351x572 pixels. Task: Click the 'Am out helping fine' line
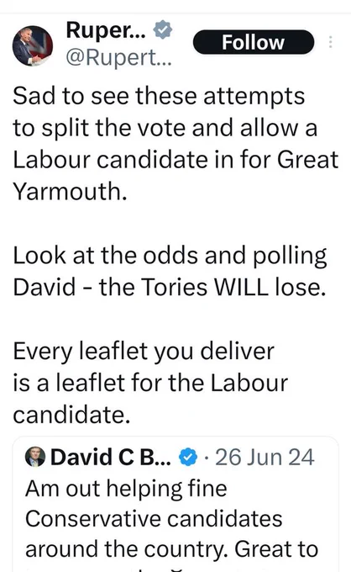point(126,489)
